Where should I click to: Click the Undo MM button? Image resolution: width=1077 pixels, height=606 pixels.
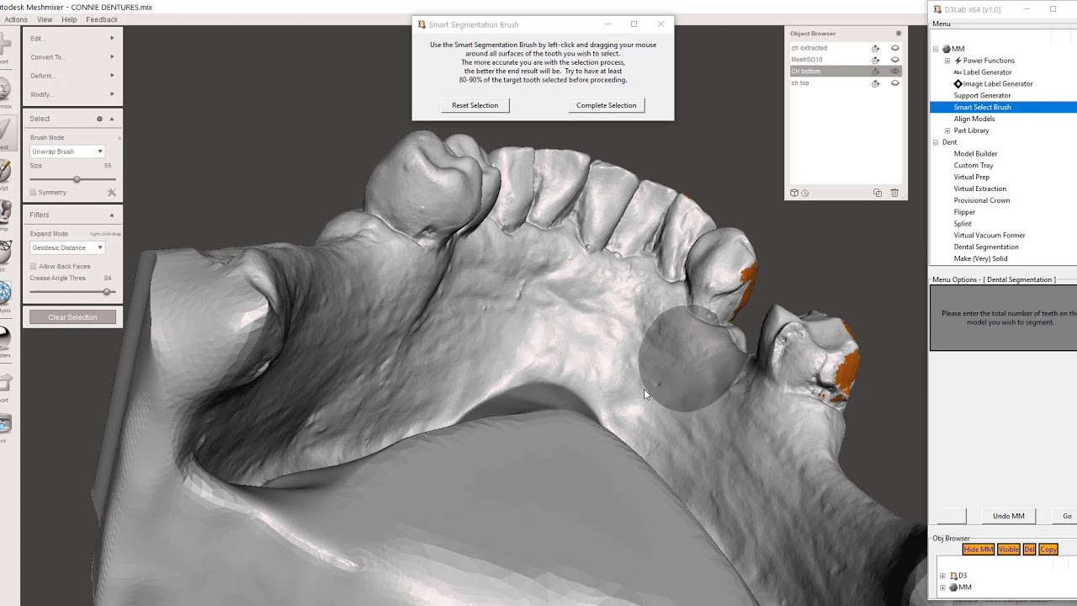pos(1009,516)
